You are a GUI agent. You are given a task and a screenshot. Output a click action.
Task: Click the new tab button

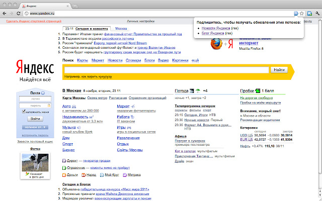click(x=75, y=6)
